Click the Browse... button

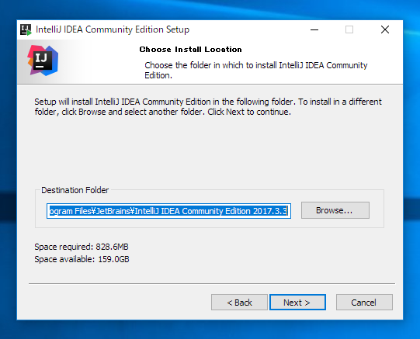point(335,210)
